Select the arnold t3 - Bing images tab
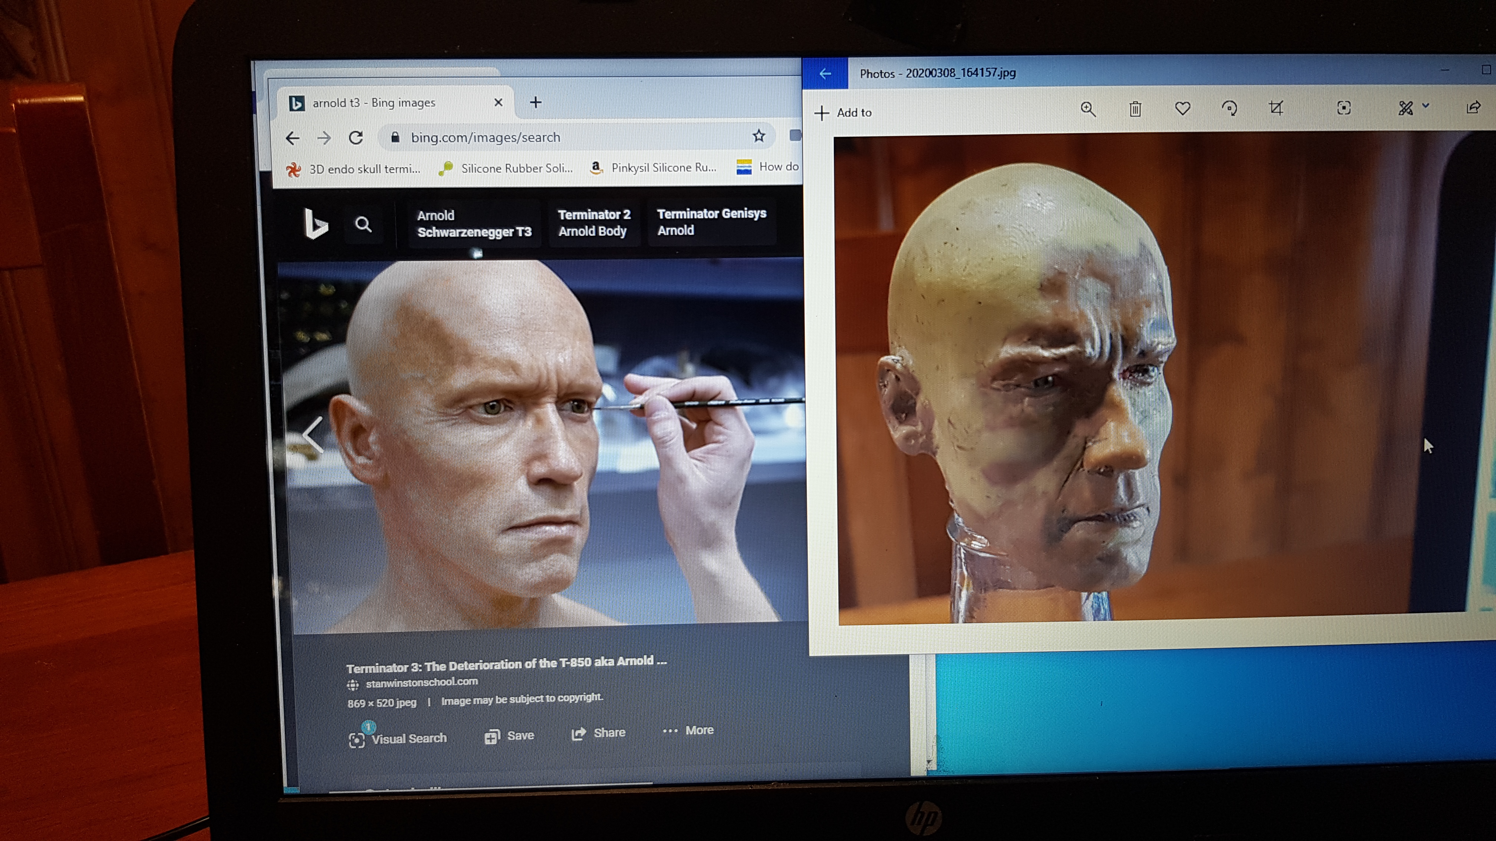This screenshot has width=1496, height=841. point(395,103)
